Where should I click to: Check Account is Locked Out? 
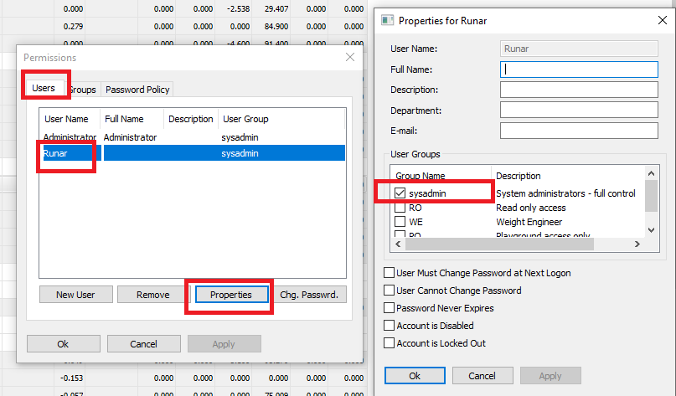coord(389,343)
